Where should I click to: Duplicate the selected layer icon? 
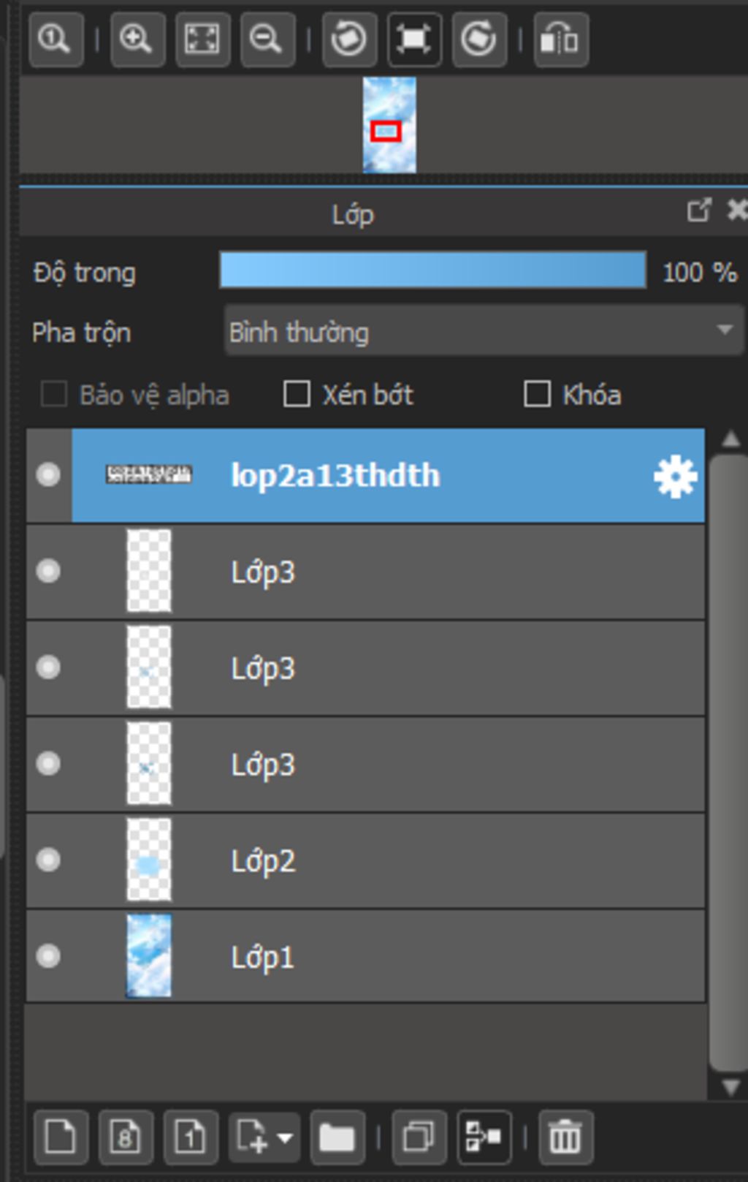pyautogui.click(x=419, y=1137)
